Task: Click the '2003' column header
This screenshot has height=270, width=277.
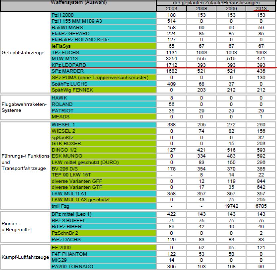Action: point(171,9)
